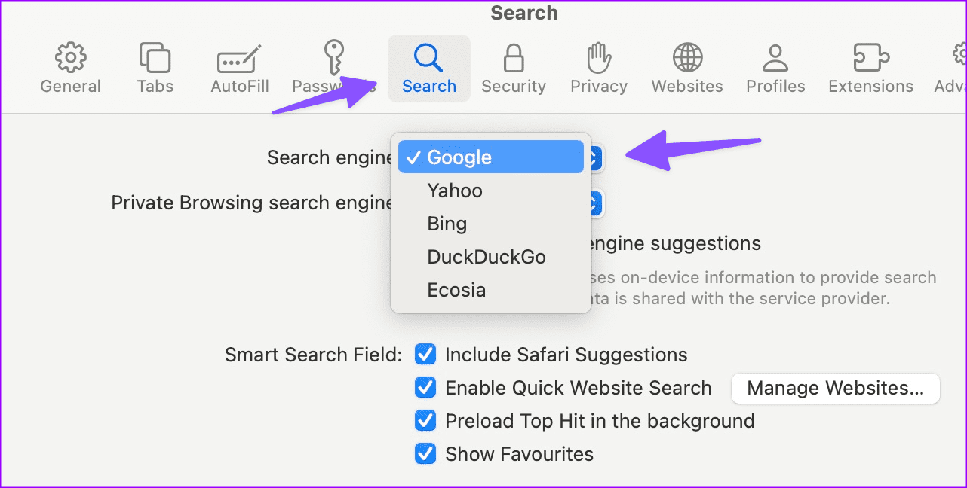
Task: Open AutoFill settings
Action: click(x=239, y=66)
